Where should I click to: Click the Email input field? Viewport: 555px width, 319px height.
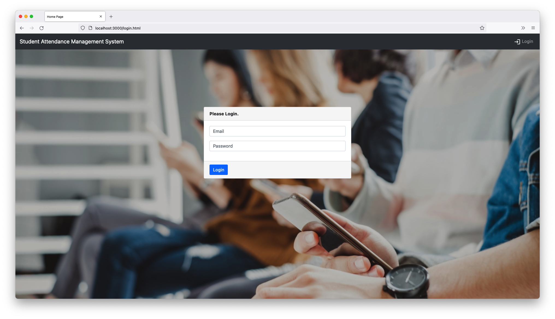277,131
